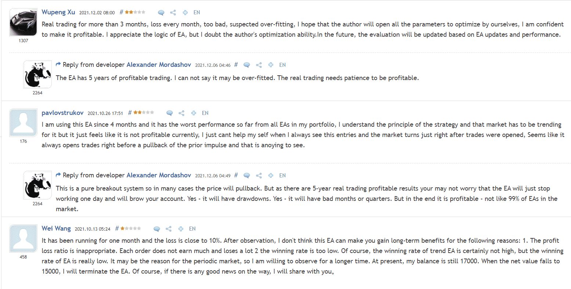The image size is (571, 289).
Task: Click the hash permalink on Wei Wang's review
Action: click(x=117, y=228)
